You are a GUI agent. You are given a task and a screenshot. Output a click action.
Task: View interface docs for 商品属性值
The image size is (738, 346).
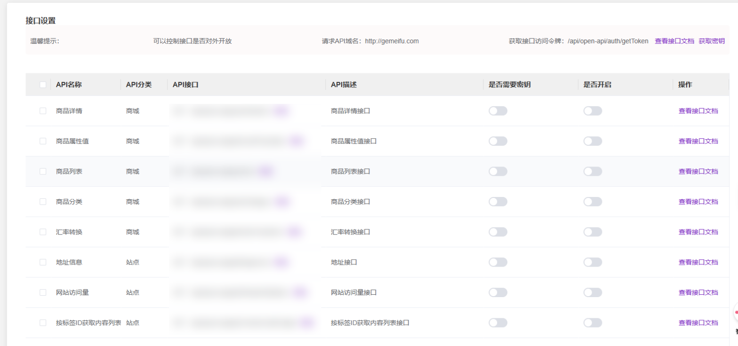(698, 141)
